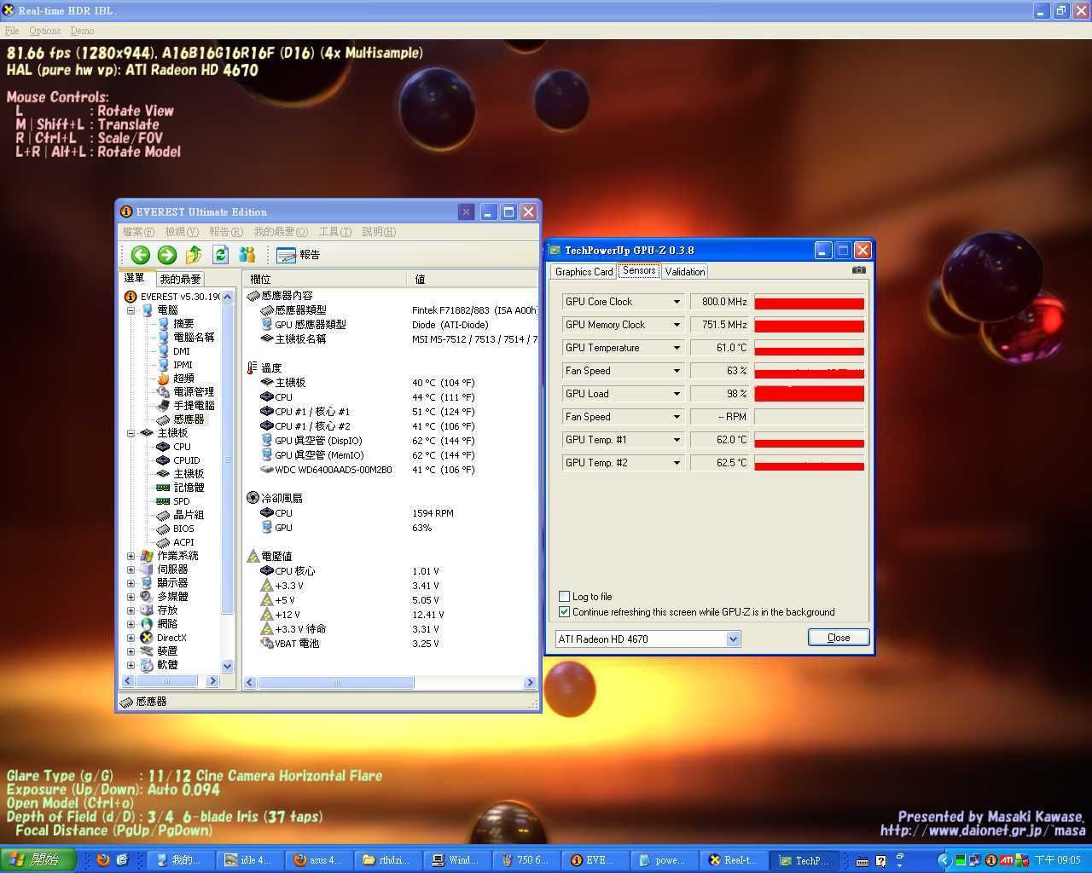The image size is (1092, 873).
Task: Open the GPU Temperature sensor dropdown
Action: (x=677, y=348)
